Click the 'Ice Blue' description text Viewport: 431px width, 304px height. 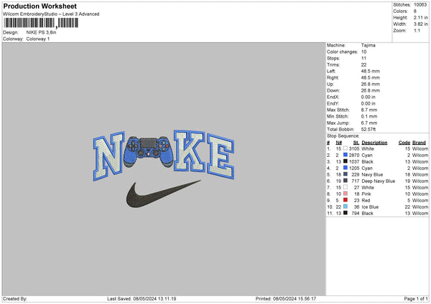pyautogui.click(x=370, y=207)
